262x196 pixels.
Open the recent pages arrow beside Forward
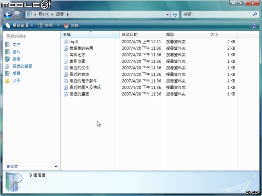(23, 15)
